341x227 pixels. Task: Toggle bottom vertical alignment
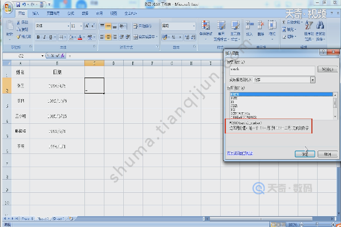tap(115, 26)
